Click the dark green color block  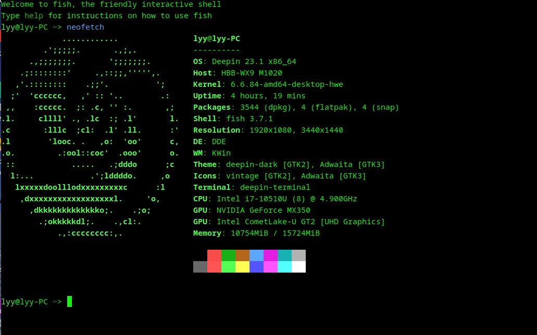click(228, 255)
